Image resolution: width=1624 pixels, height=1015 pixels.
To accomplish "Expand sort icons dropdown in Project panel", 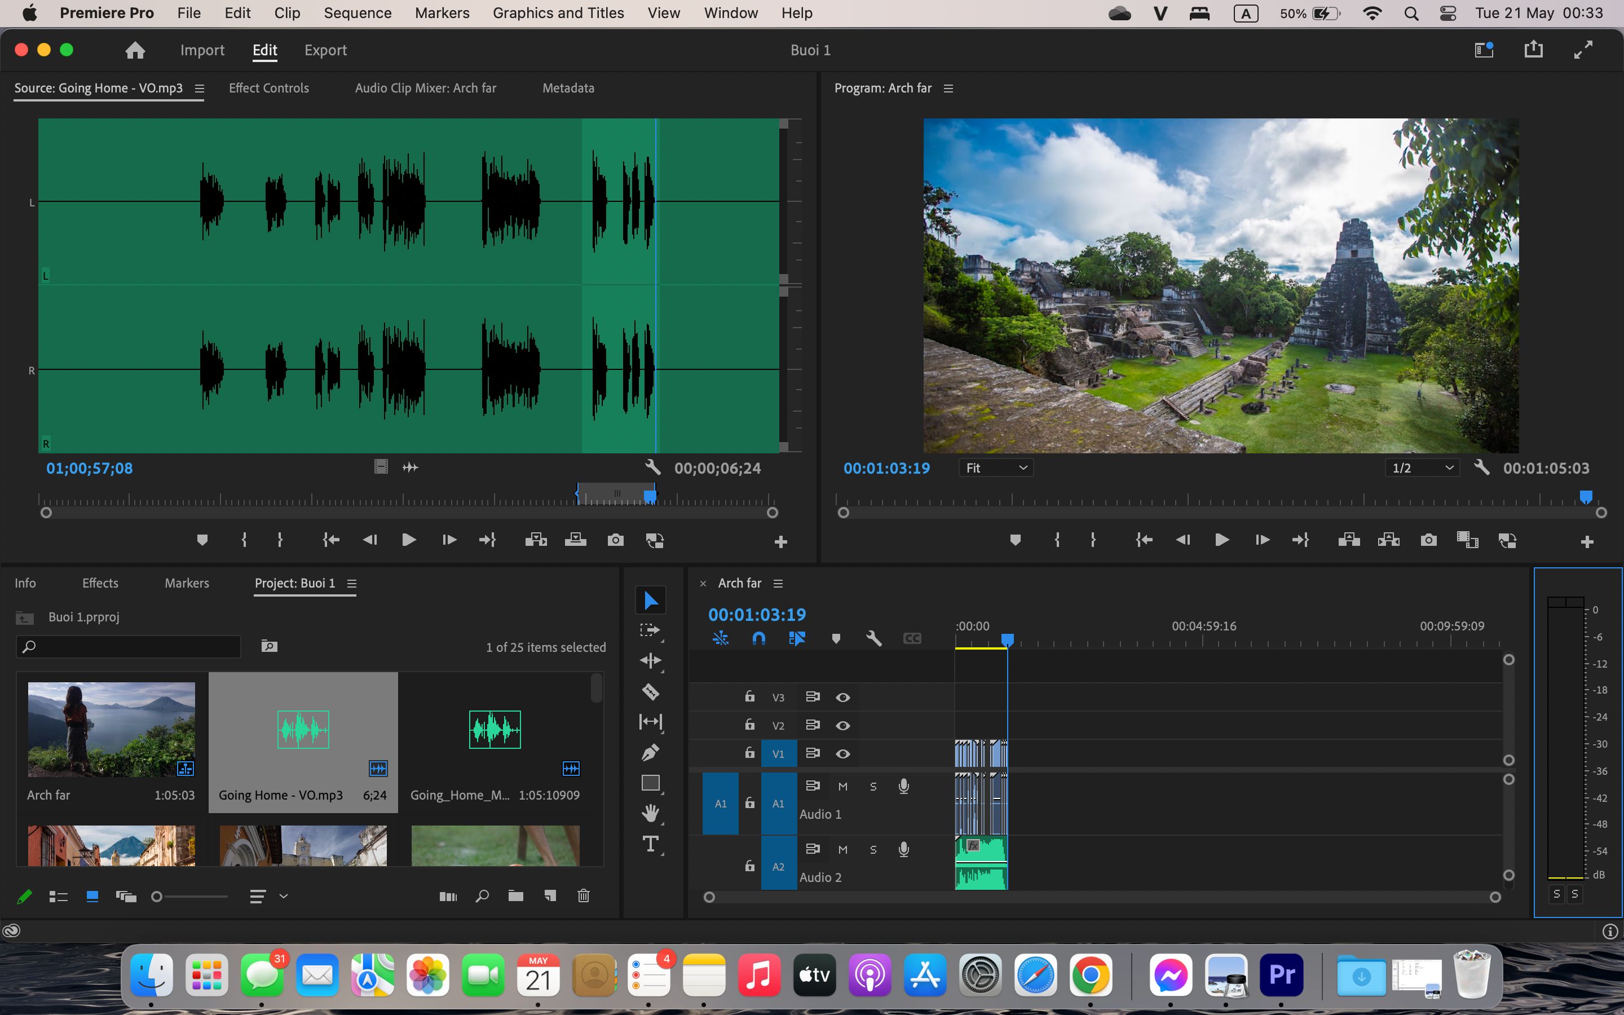I will (x=283, y=896).
